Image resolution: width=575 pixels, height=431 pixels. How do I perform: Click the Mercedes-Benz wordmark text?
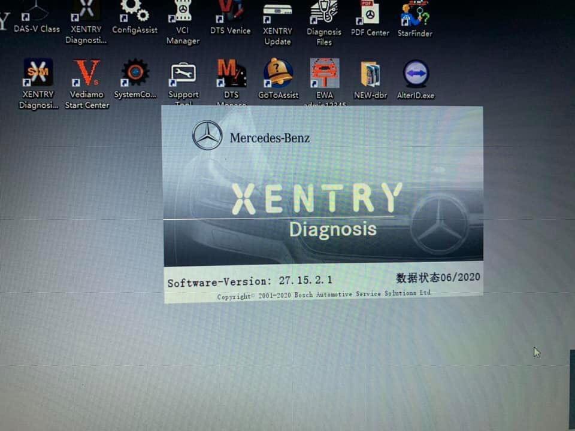(x=270, y=138)
